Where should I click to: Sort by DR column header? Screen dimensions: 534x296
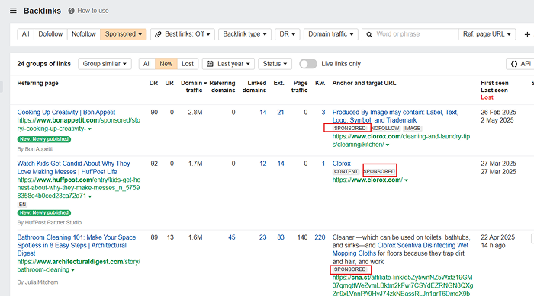point(153,83)
